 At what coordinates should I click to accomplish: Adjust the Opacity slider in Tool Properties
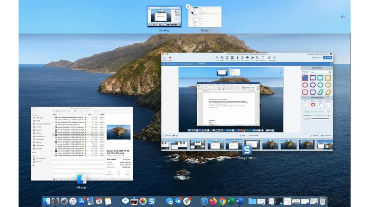click(317, 112)
